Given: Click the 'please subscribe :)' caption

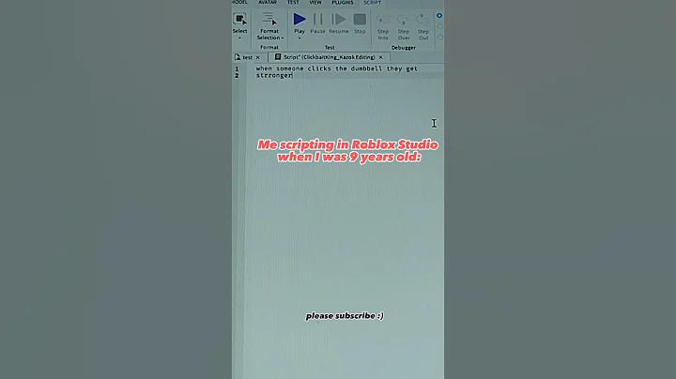Looking at the screenshot, I should click(x=345, y=316).
